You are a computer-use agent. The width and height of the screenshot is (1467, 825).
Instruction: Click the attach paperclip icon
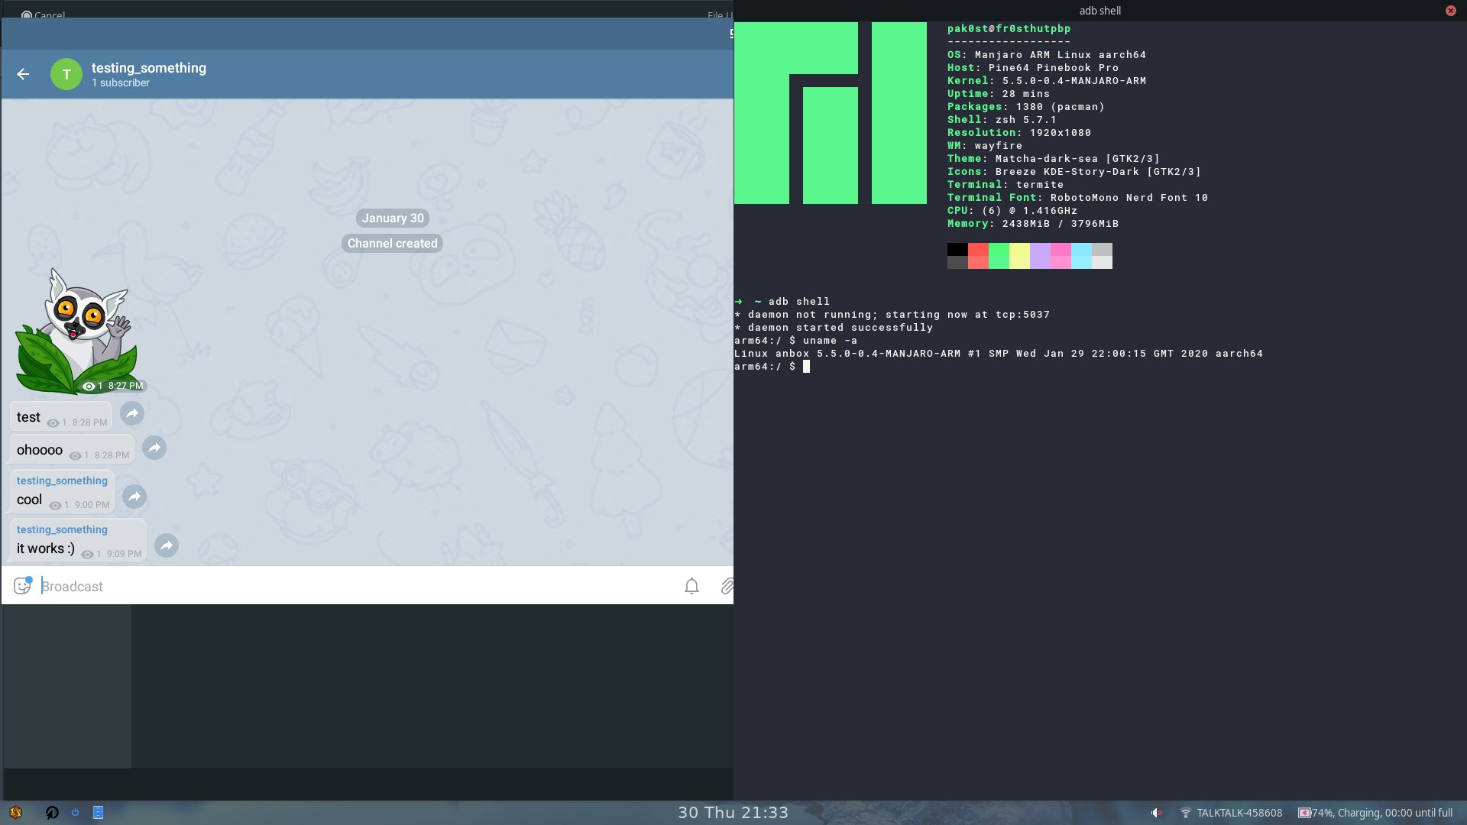point(727,586)
